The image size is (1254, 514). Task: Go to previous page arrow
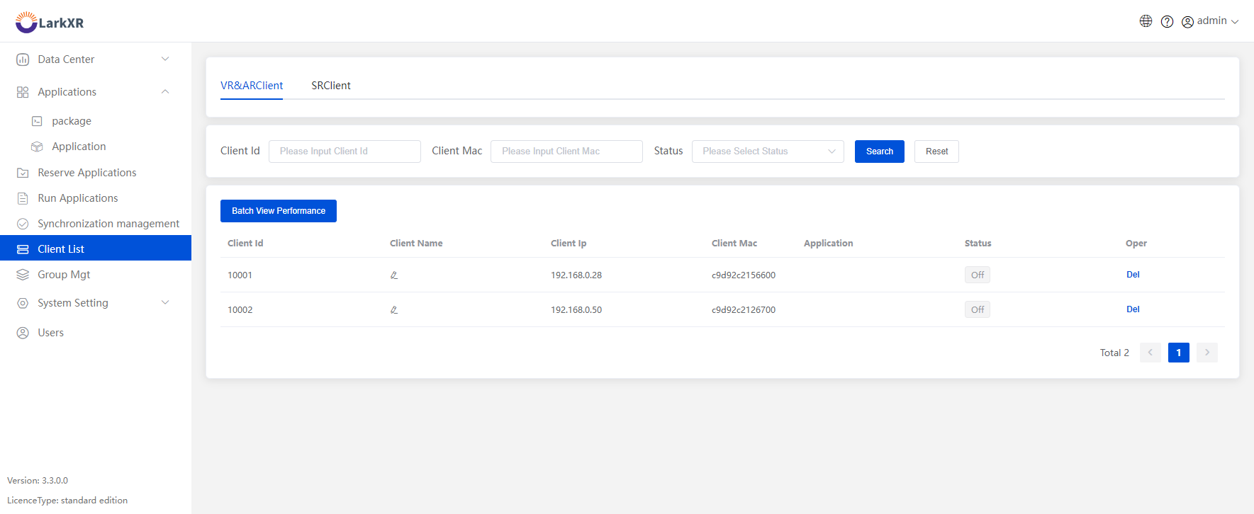[1151, 353]
